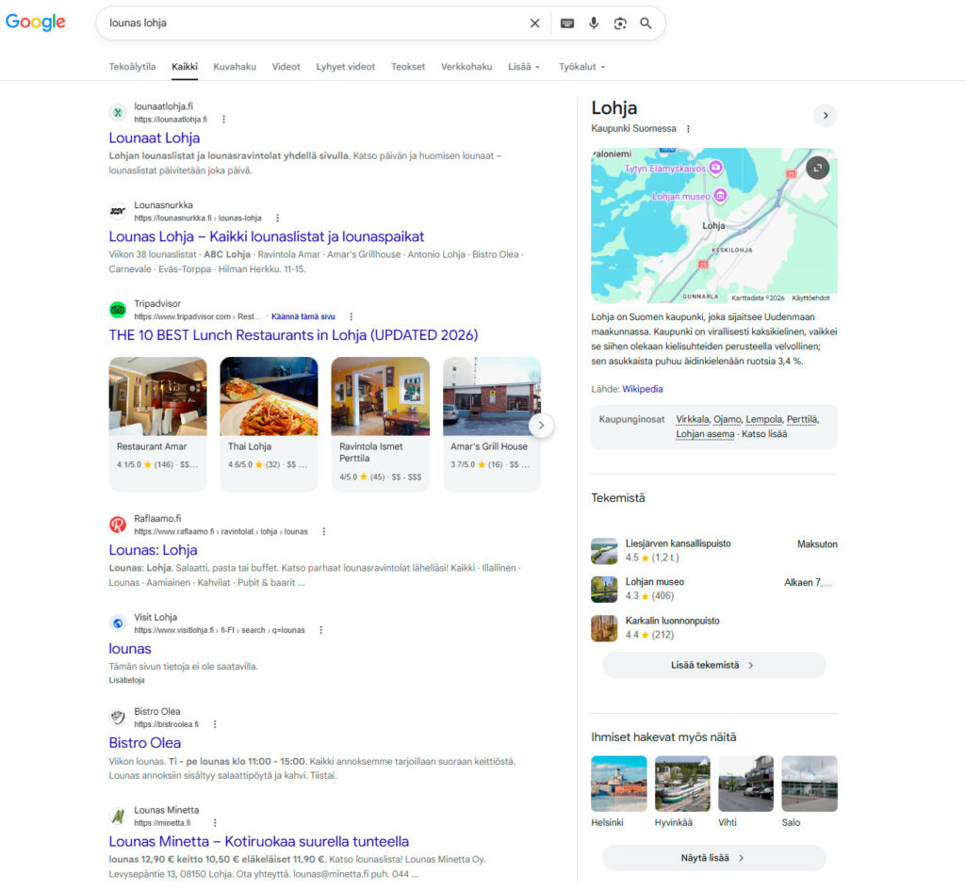Image resolution: width=965 pixels, height=889 pixels.
Task: Click the Lounas Minetta favicon
Action: [x=118, y=816]
